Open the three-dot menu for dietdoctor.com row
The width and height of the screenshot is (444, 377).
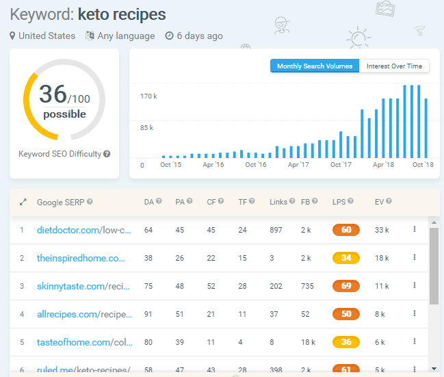tap(415, 230)
